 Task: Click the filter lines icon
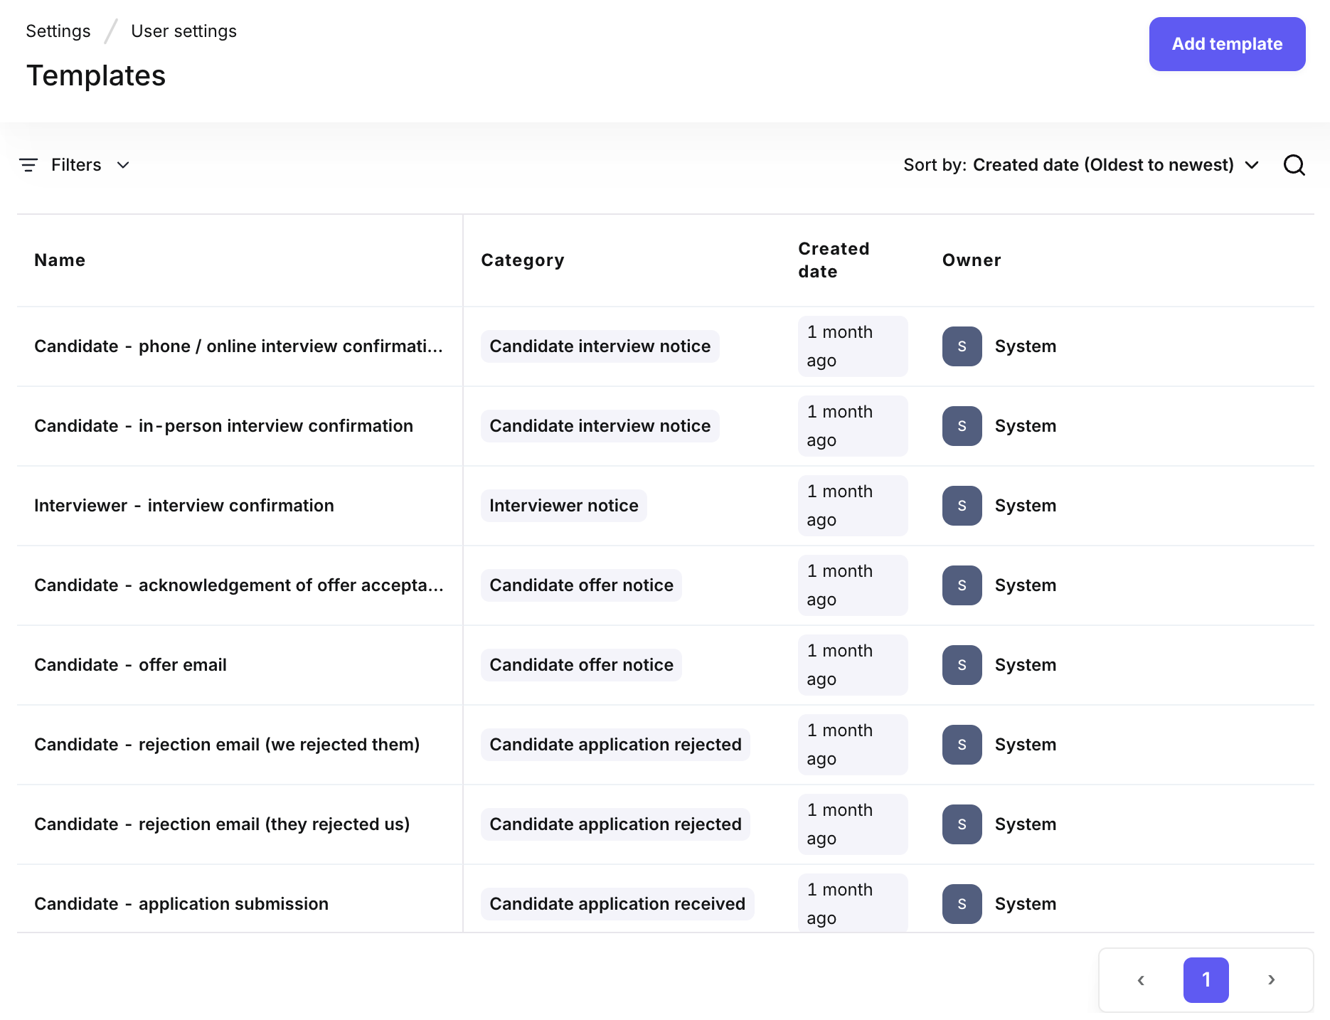coord(28,165)
